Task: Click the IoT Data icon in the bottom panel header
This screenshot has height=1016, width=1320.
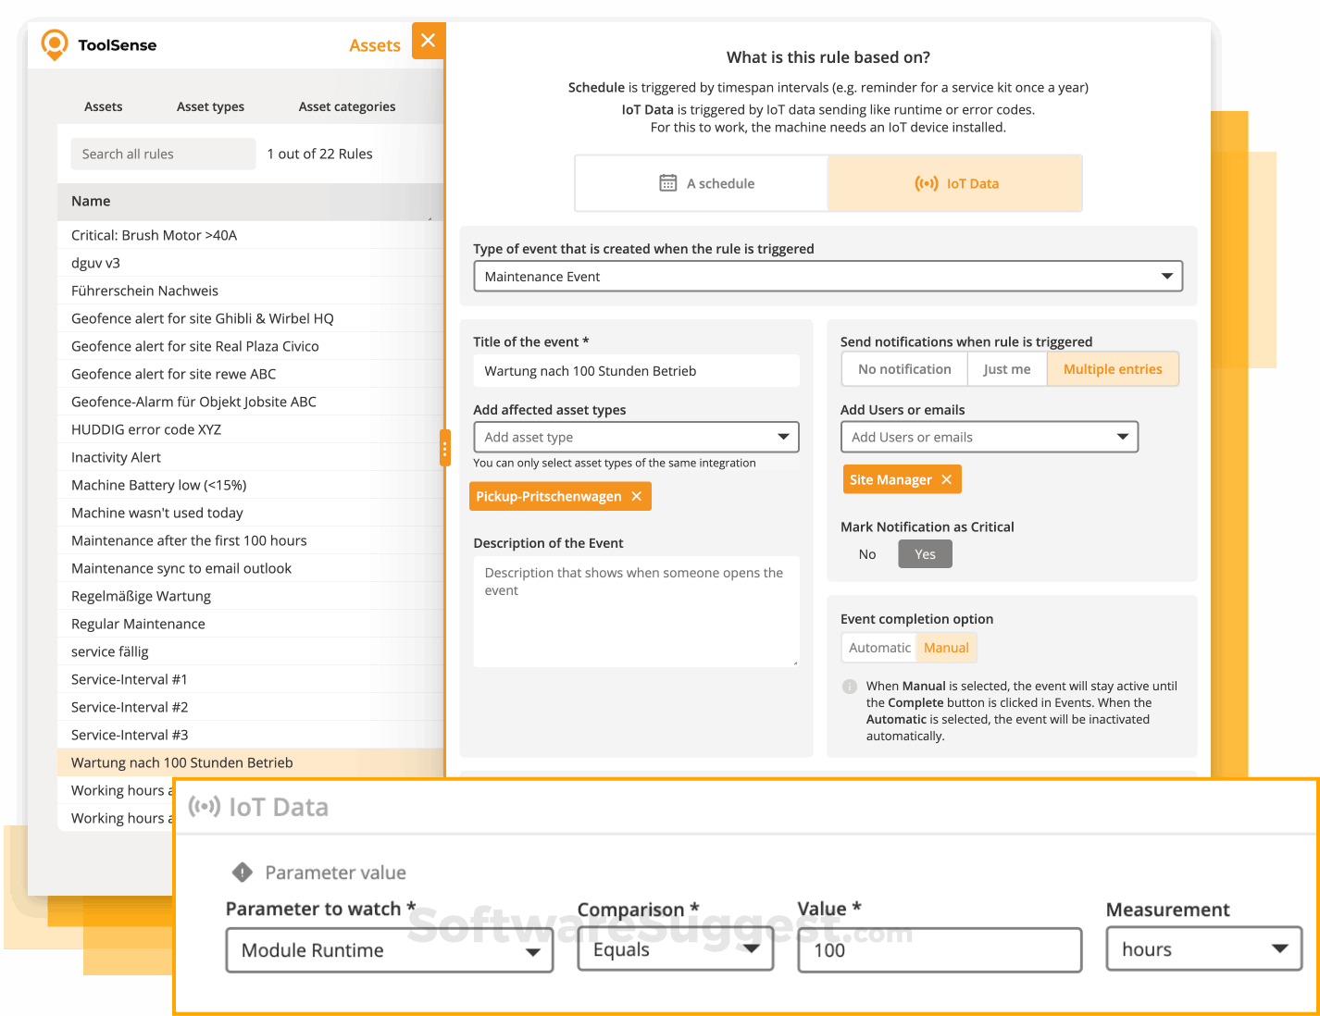Action: (x=205, y=806)
